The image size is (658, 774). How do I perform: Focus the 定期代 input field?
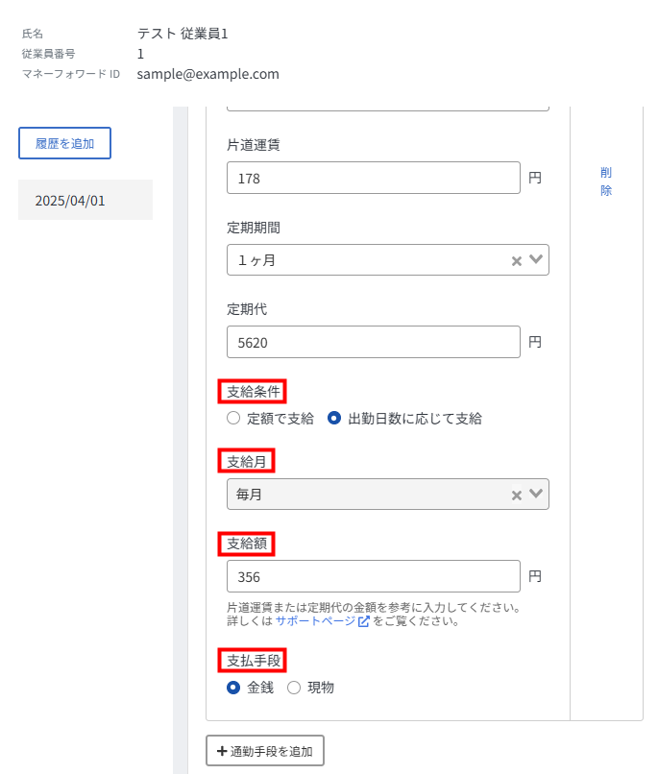tap(374, 342)
